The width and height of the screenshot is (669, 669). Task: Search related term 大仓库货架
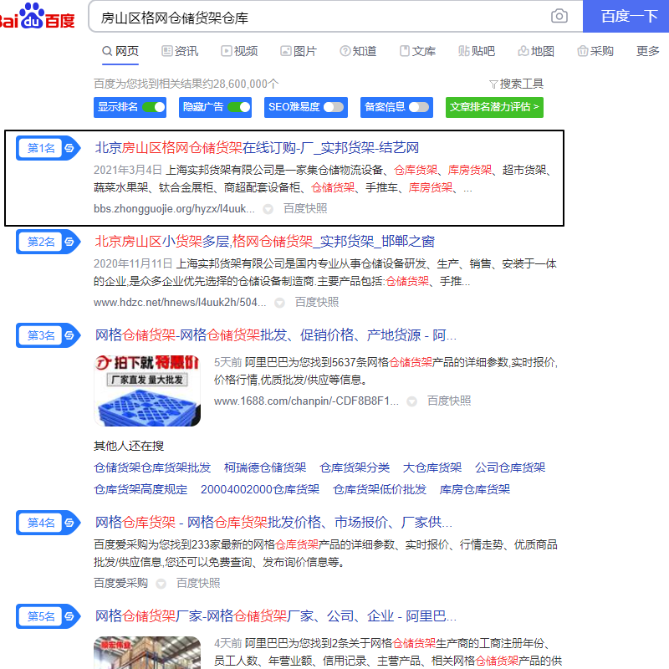[432, 468]
